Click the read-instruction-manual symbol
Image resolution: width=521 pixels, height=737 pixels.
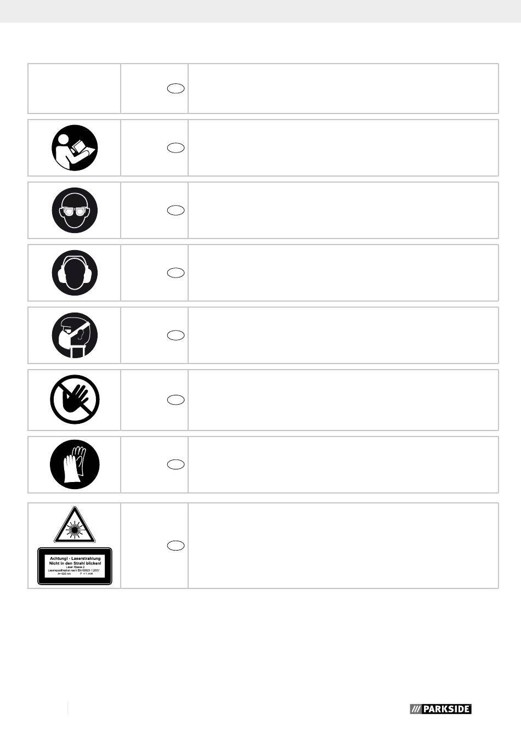[75, 148]
